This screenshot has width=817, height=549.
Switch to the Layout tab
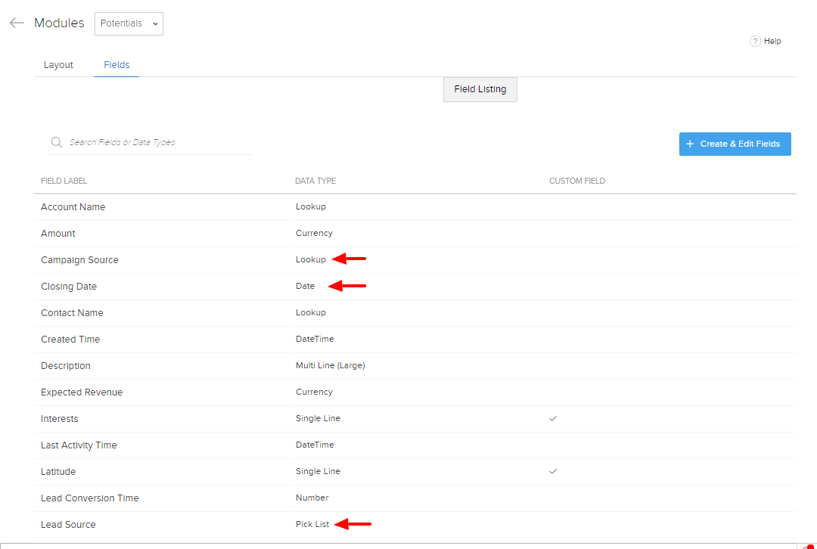(x=58, y=65)
